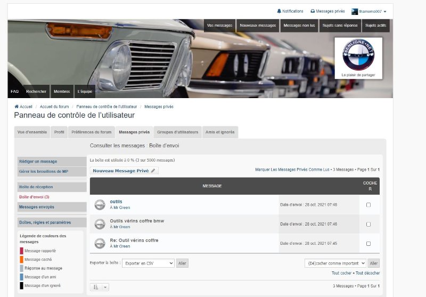Open Sujets sans réponse
Viewport: 426px width, 297px height.
(340, 26)
